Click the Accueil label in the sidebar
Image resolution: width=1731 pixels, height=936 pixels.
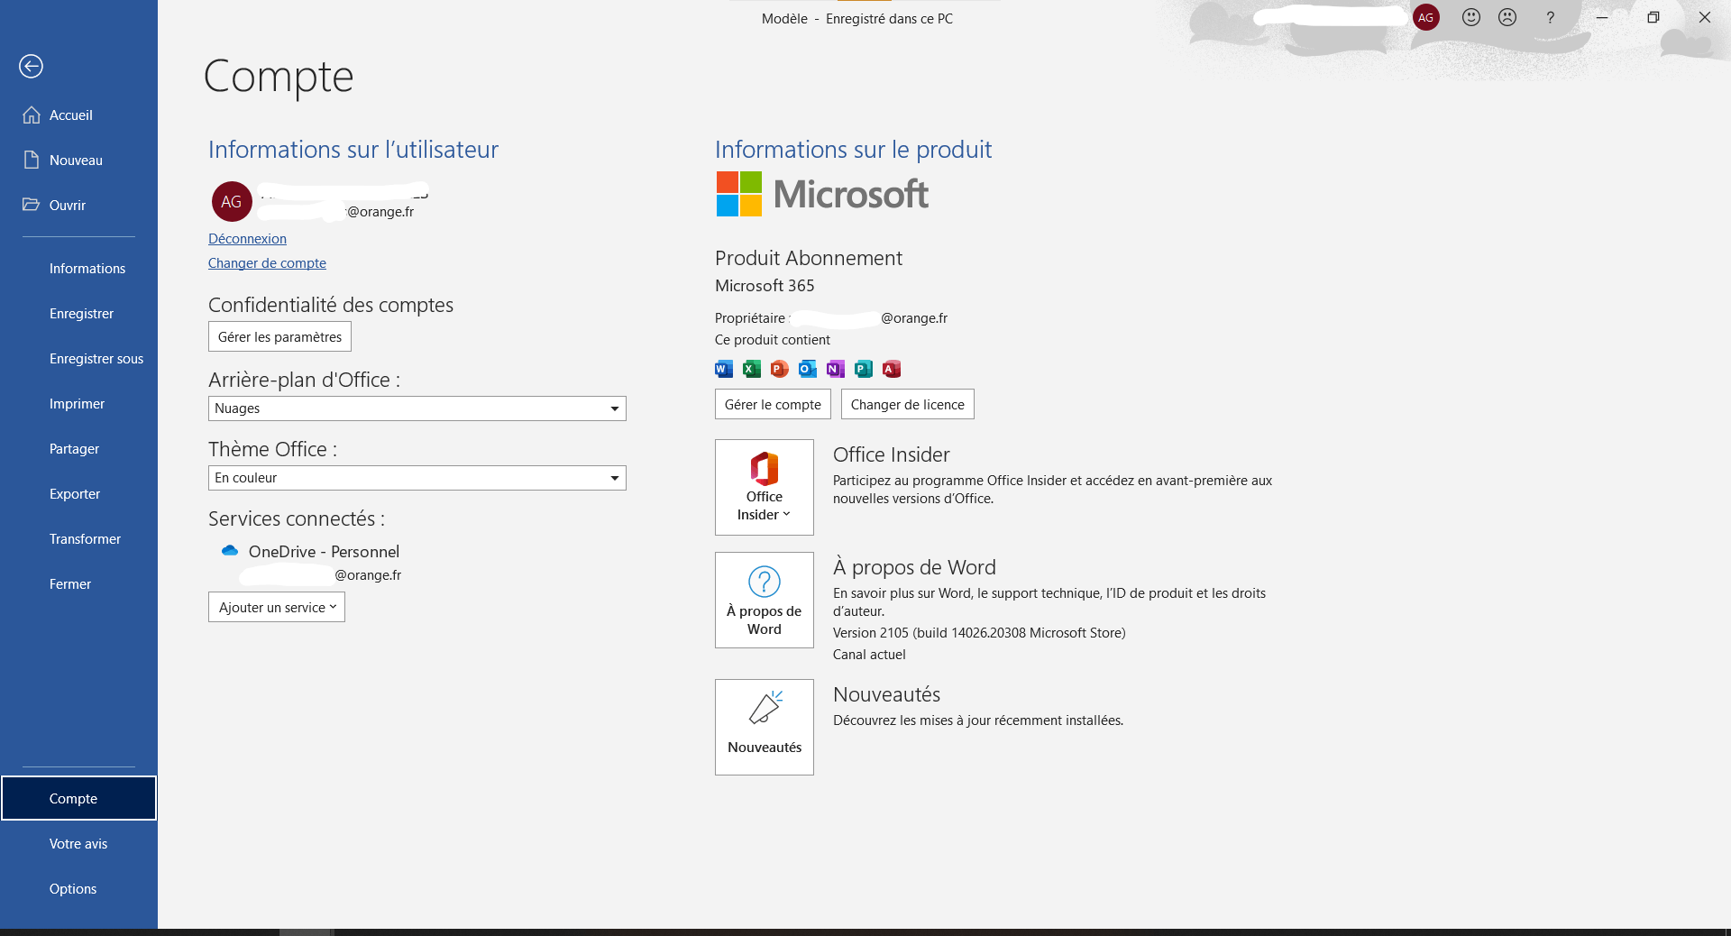71,115
